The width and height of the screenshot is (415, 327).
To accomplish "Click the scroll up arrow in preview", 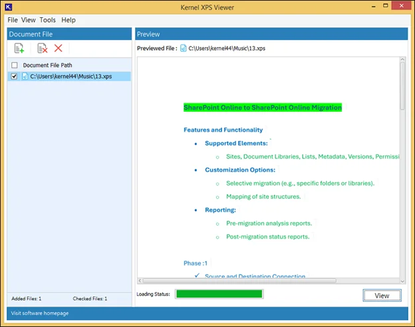I will (x=402, y=60).
